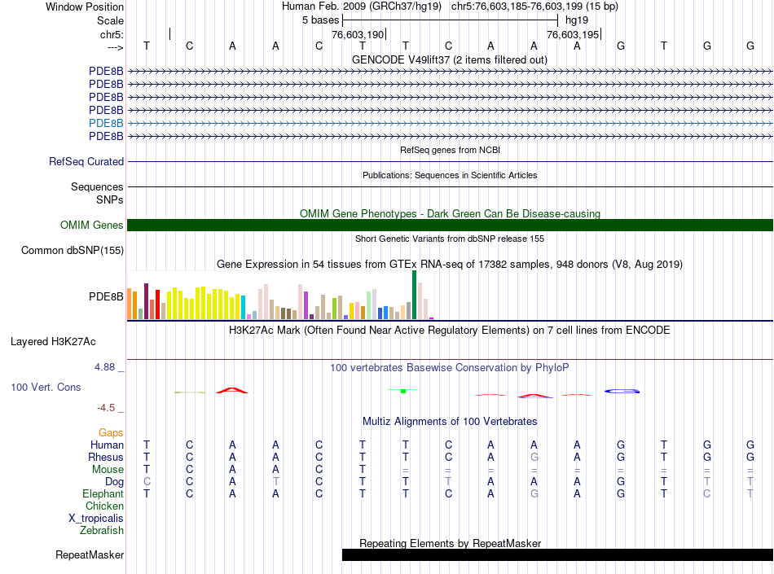Select the Zebrafish alignment row label

pyautogui.click(x=102, y=531)
